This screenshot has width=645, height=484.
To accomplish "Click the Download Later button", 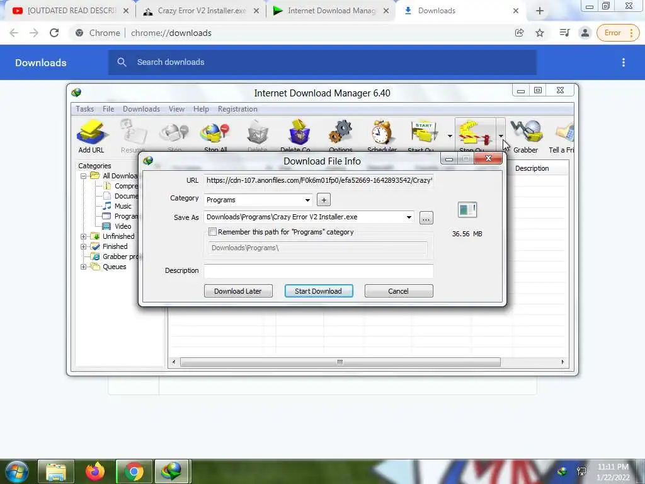I will pyautogui.click(x=238, y=291).
